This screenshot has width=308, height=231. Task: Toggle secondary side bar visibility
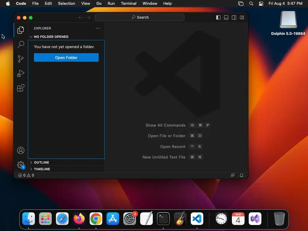pos(234,17)
